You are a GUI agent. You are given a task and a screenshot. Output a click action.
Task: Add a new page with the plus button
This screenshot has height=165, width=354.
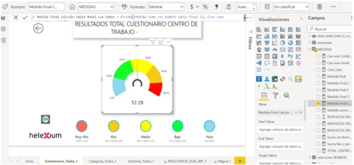pyautogui.click(x=240, y=161)
